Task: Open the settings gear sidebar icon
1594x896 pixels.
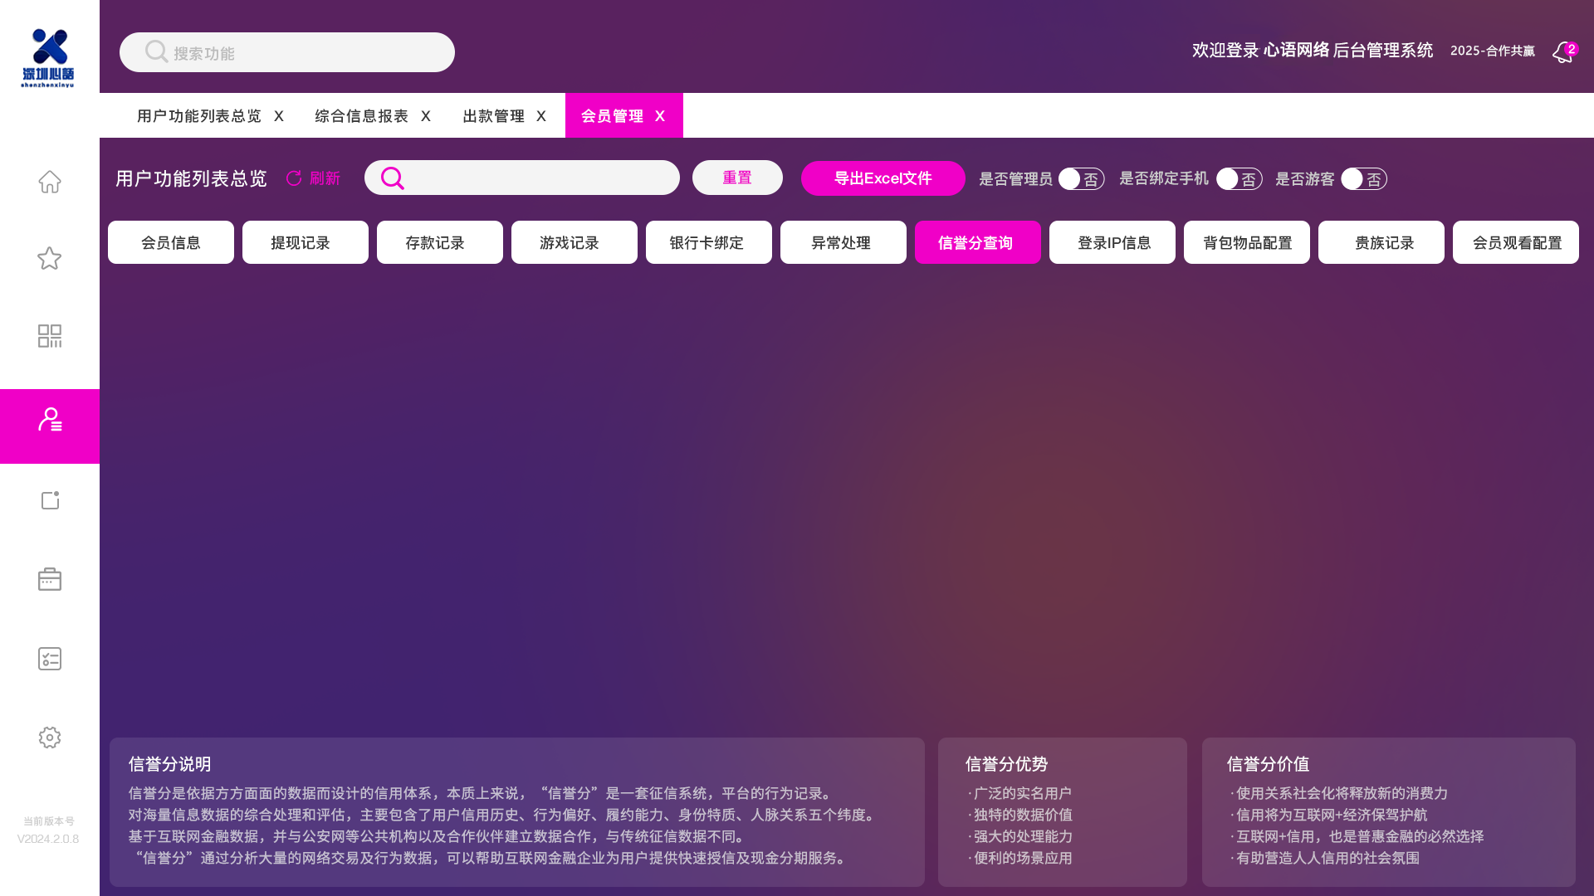Action: tap(50, 738)
